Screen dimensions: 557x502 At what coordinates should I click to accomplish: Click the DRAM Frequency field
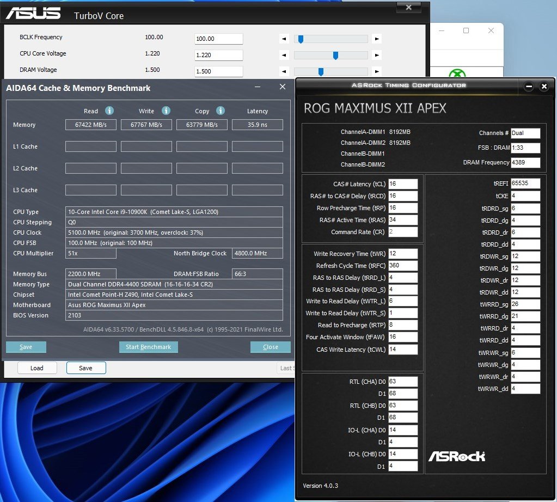[525, 162]
